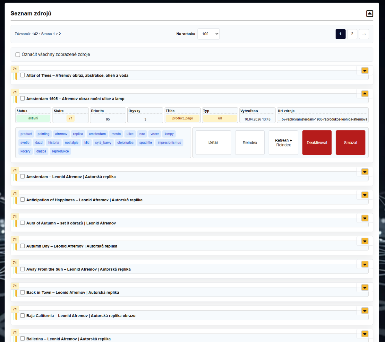Tick the Amsterdam 1905 source checkbox
The width and height of the screenshot is (385, 342).
[22, 99]
